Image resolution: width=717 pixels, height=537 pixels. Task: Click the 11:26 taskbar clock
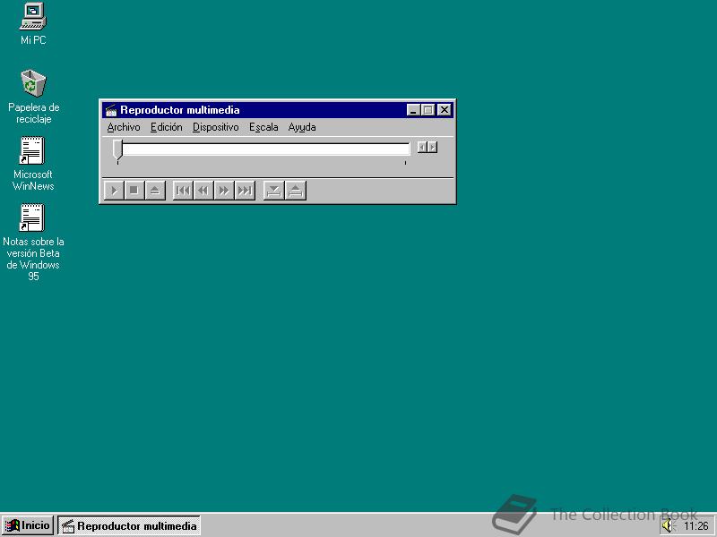pos(696,526)
